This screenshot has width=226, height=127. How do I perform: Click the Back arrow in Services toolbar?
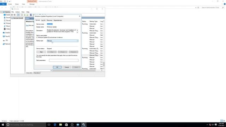click(12, 15)
